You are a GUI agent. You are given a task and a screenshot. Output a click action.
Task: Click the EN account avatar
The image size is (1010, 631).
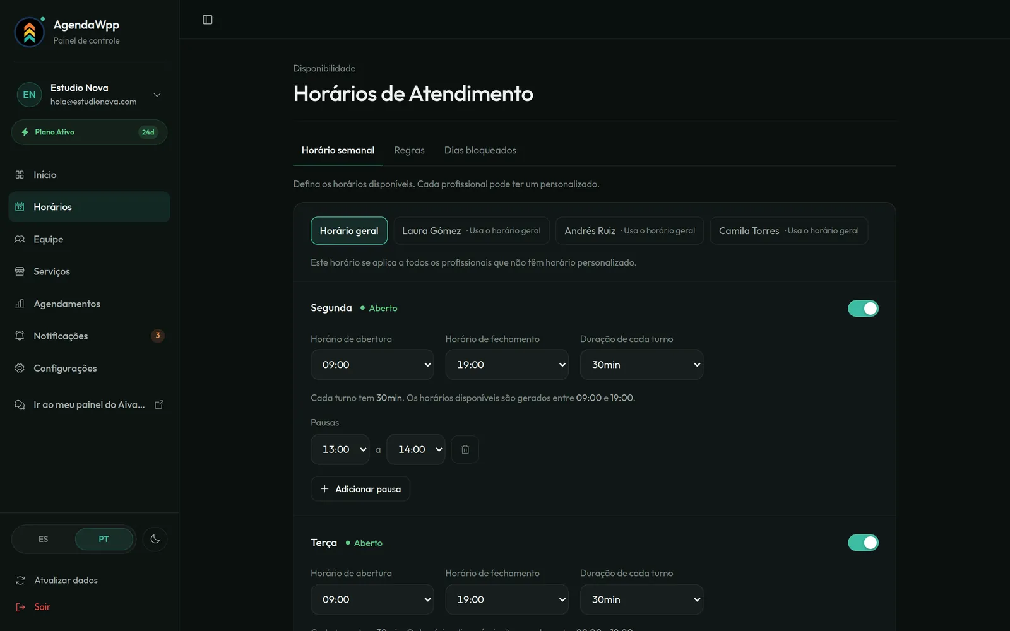(30, 95)
